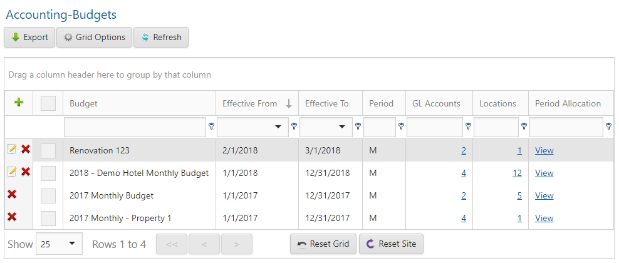This screenshot has width=619, height=263.
Task: Sort by the Budget column header
Action: coord(84,103)
